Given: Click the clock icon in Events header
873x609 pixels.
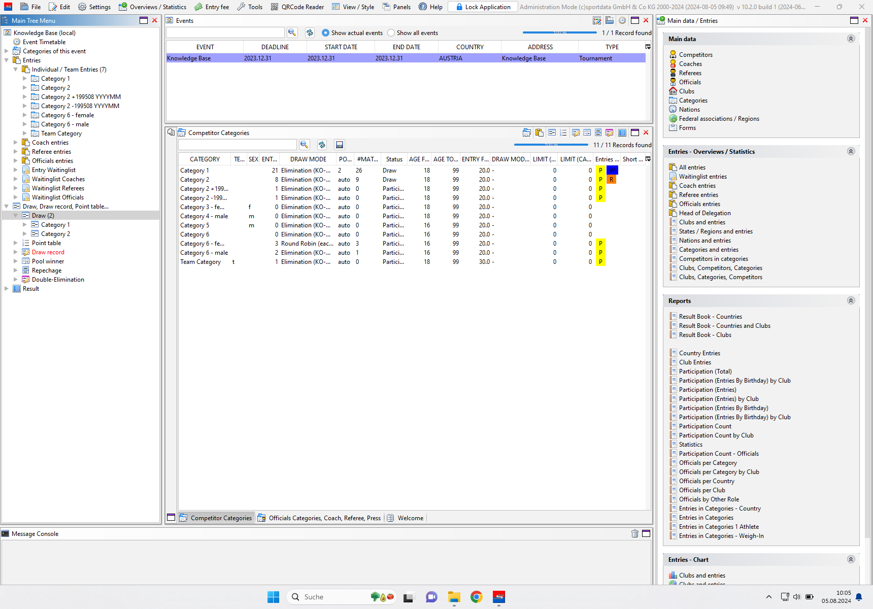Looking at the screenshot, I should click(x=622, y=20).
